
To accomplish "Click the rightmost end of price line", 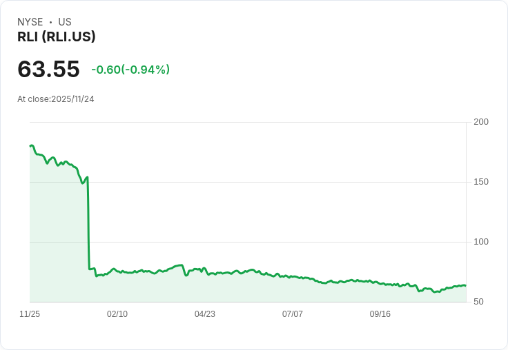I will tap(465, 285).
